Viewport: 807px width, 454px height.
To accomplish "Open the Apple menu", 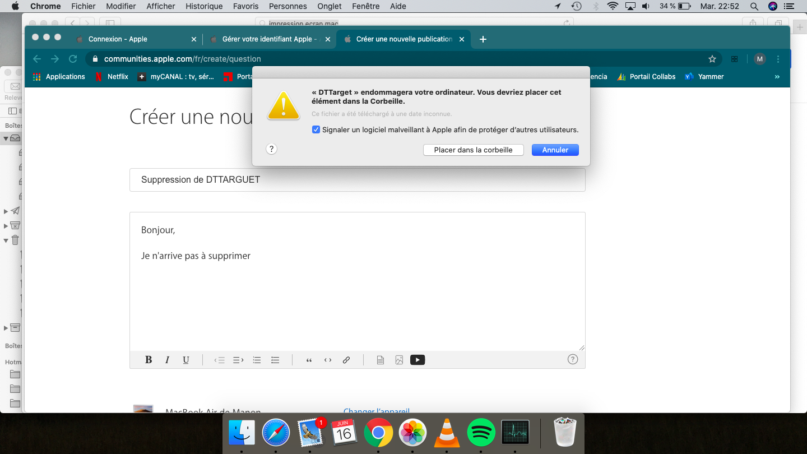I will point(15,6).
